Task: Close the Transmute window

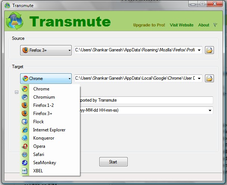Action: [x=215, y=4]
